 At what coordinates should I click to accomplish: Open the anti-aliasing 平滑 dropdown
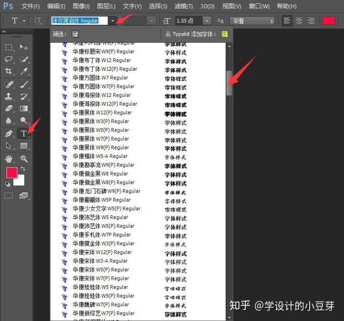click(x=252, y=21)
